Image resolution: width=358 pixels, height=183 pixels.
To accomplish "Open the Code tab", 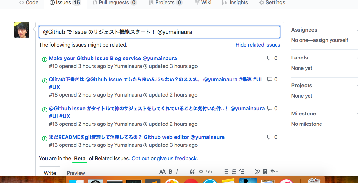I will [29, 3].
